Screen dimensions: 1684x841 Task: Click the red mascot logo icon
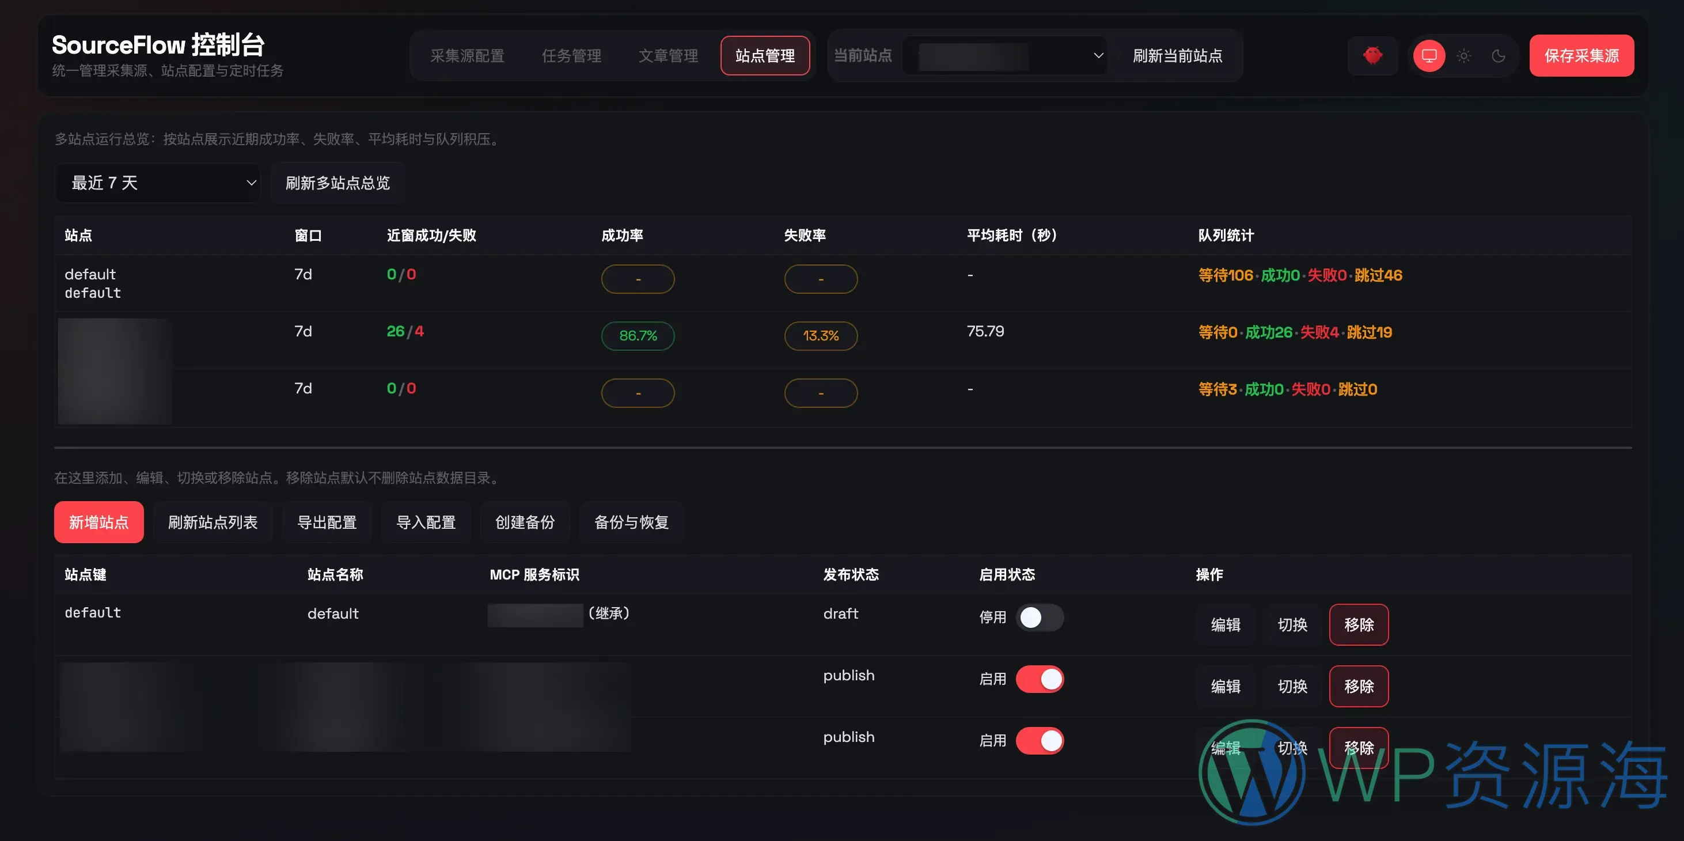click(1373, 56)
